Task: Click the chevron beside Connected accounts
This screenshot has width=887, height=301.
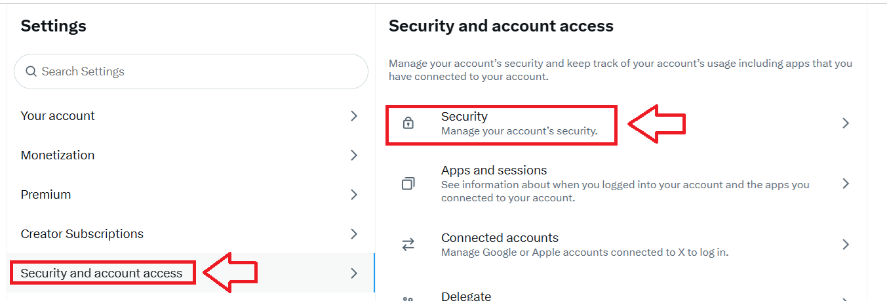Action: point(846,245)
